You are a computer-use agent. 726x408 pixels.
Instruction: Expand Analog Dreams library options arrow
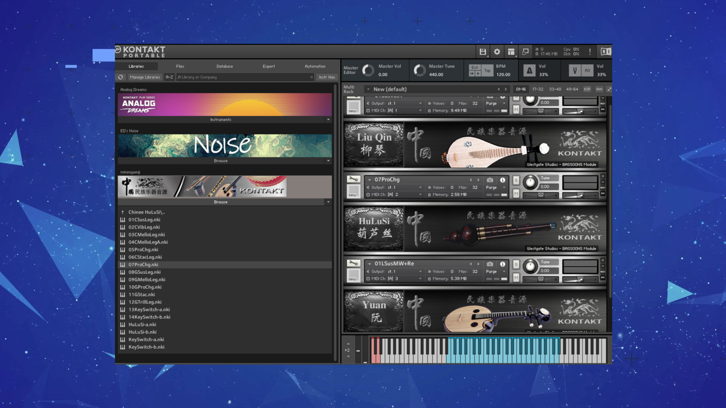[x=328, y=119]
